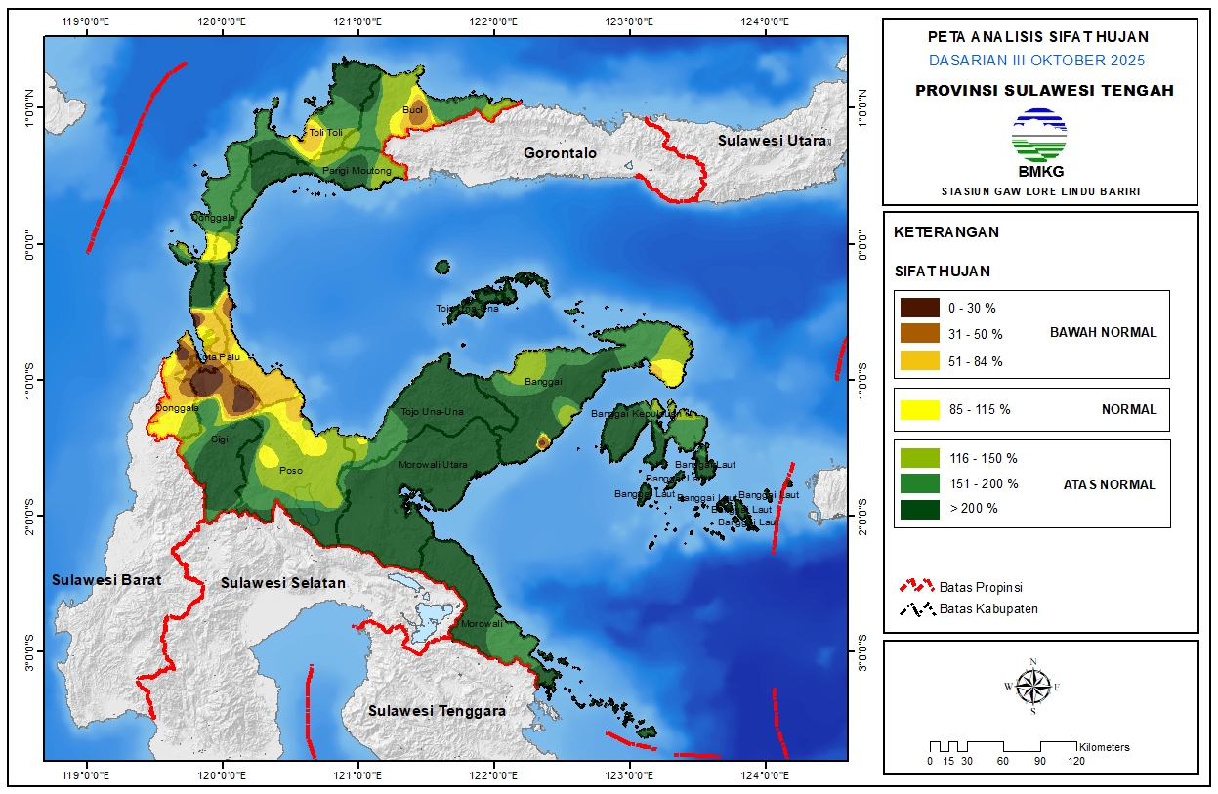The height and width of the screenshot is (794, 1218).
Task: Click the > 200 % dark green swatch
Action: pos(919,508)
